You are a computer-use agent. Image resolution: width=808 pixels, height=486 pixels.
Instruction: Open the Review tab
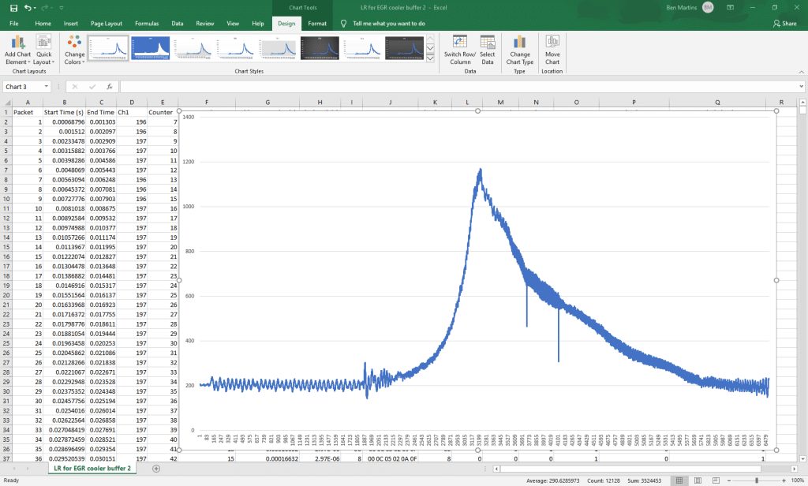click(x=204, y=23)
